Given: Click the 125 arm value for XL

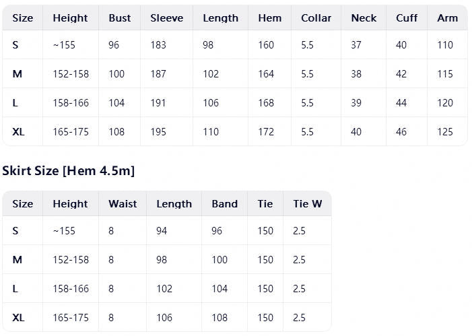Looking at the screenshot, I should [x=445, y=132].
